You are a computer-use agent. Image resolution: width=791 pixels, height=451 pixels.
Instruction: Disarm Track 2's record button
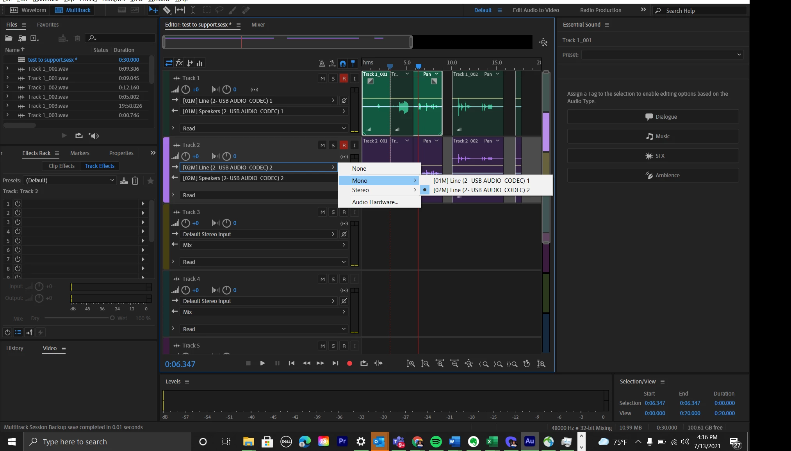click(344, 145)
